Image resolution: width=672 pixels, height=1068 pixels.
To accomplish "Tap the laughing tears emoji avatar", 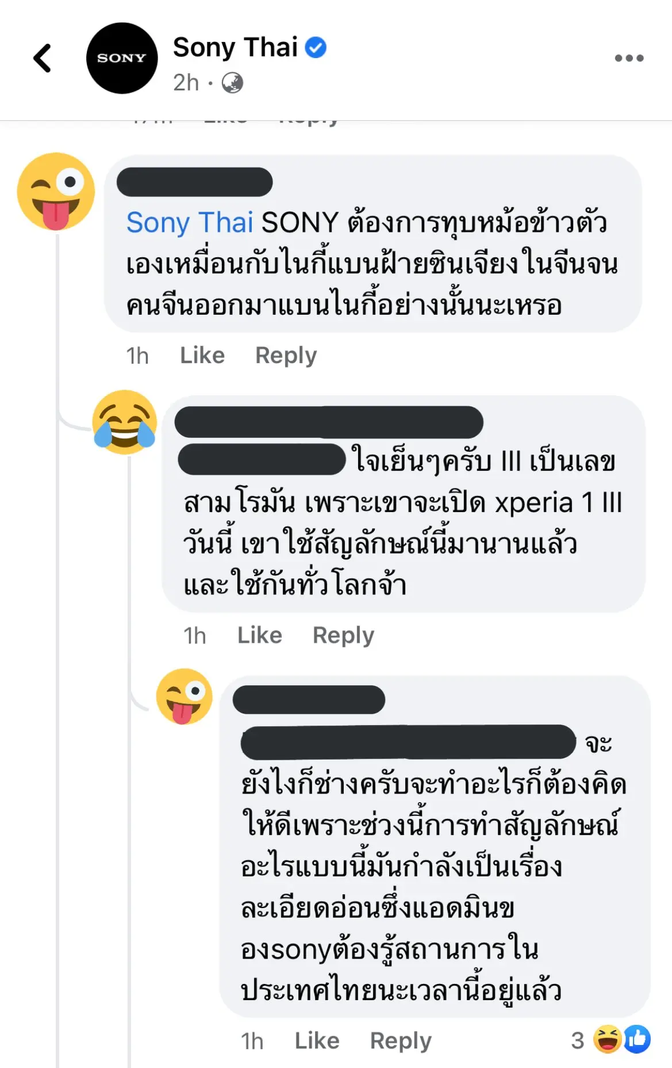I will (125, 422).
